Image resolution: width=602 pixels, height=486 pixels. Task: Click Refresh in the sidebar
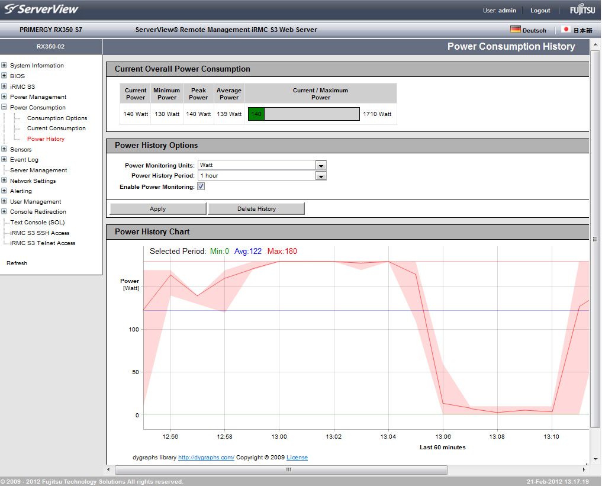click(x=17, y=263)
